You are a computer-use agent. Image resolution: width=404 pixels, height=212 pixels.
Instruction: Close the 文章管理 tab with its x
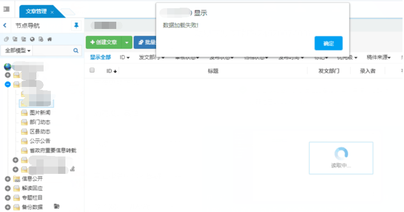(52, 12)
